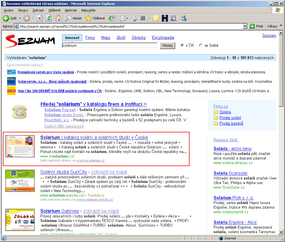Image resolution: width=285 pixels, height=242 pixels.
Task: Go to the Home page icon
Action: 57,18
